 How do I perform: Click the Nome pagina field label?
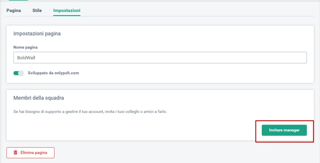[26, 47]
